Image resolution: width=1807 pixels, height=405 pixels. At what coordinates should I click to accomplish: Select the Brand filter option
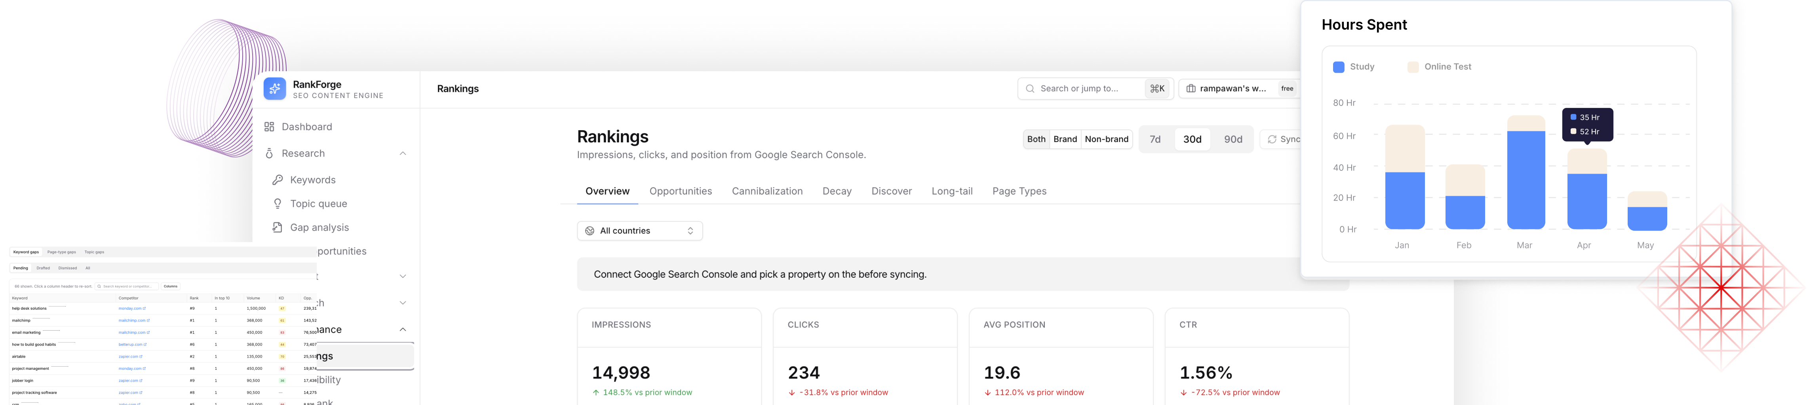pos(1065,140)
